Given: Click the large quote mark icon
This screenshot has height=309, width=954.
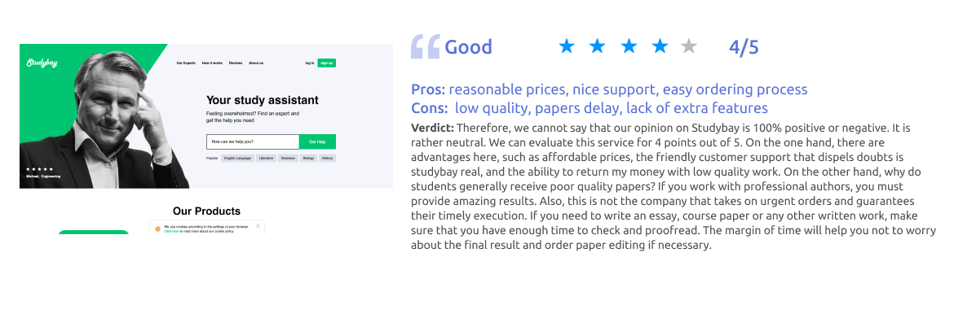Looking at the screenshot, I should point(426,46).
